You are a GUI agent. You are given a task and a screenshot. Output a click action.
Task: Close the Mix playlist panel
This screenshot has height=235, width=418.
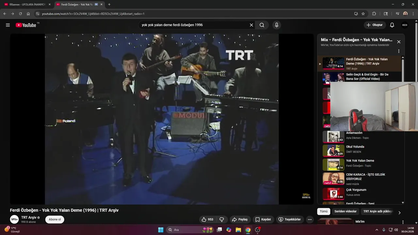[x=399, y=42]
